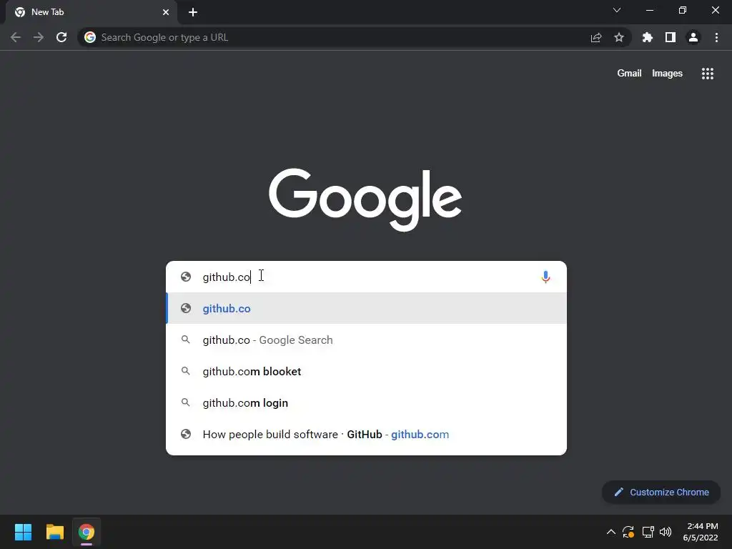Open tab search chevron in title bar
The width and height of the screenshot is (732, 549).
click(x=617, y=10)
